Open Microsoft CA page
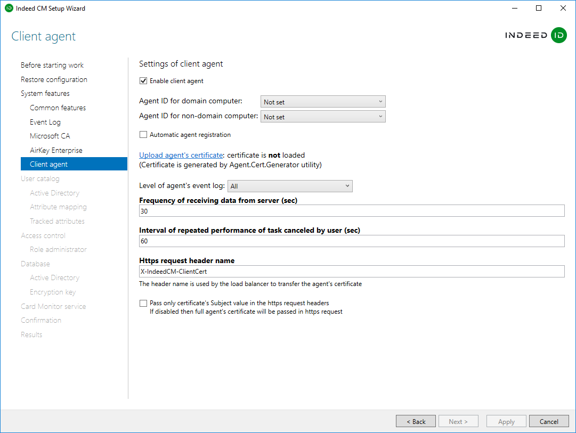Image resolution: width=576 pixels, height=433 pixels. [50, 136]
